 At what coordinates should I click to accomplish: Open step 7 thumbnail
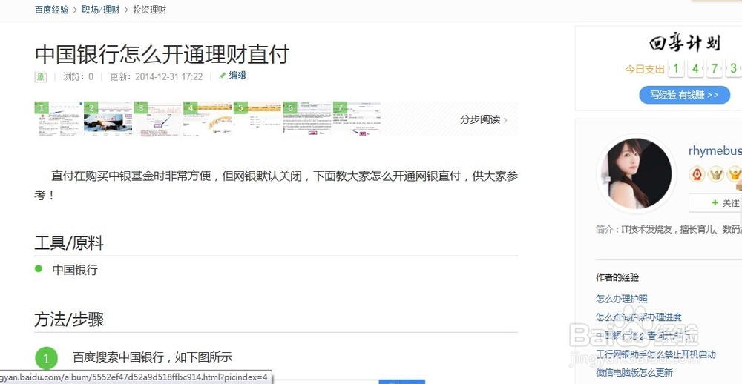pos(357,119)
